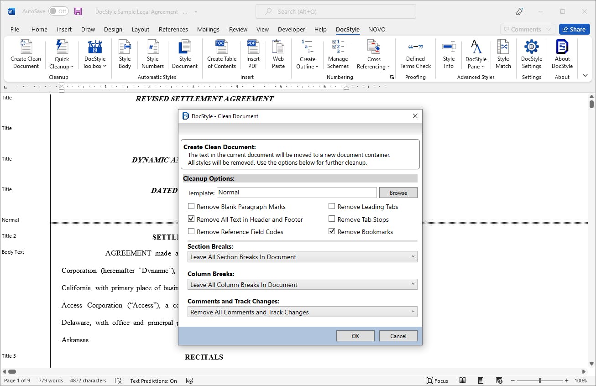Switch to the References ribbon tab
Viewport: 596px width, 386px height.
(173, 29)
